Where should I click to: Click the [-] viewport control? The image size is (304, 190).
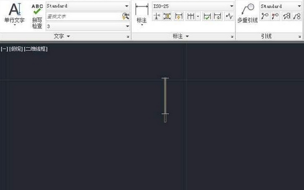[x=4, y=49]
